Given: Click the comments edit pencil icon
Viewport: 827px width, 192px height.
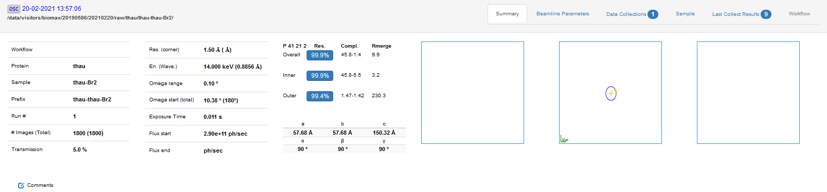Looking at the screenshot, I should point(21,185).
